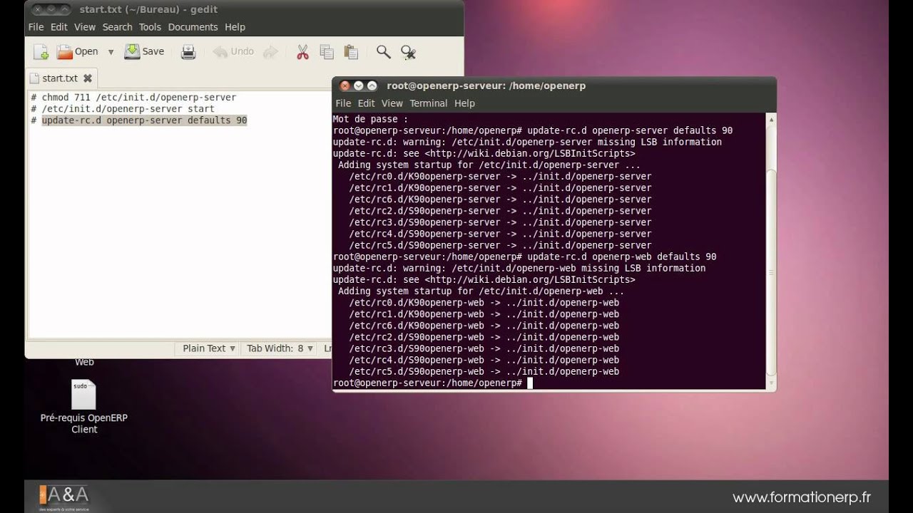Open gedit Edit menu

coord(59,27)
